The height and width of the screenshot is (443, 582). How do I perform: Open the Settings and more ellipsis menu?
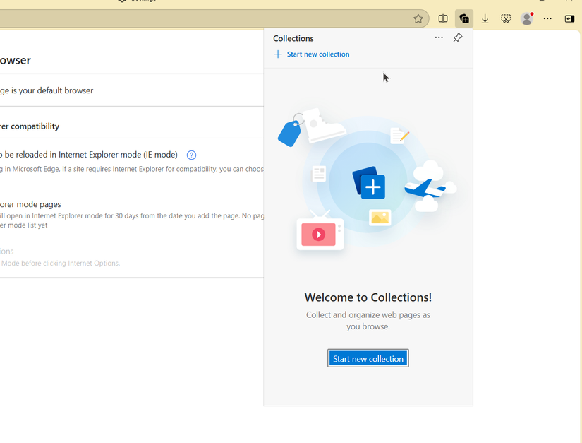tap(547, 18)
